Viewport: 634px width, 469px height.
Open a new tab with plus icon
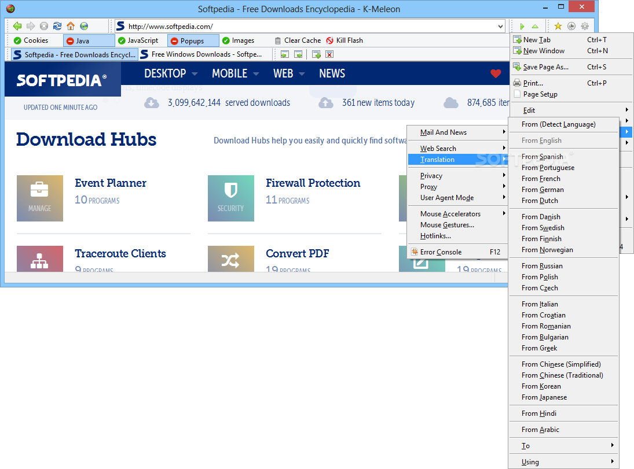pyautogui.click(x=316, y=54)
